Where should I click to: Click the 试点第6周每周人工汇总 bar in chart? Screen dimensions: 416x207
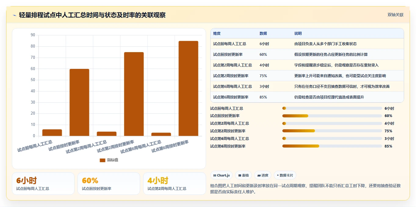pyautogui.click(x=161, y=134)
